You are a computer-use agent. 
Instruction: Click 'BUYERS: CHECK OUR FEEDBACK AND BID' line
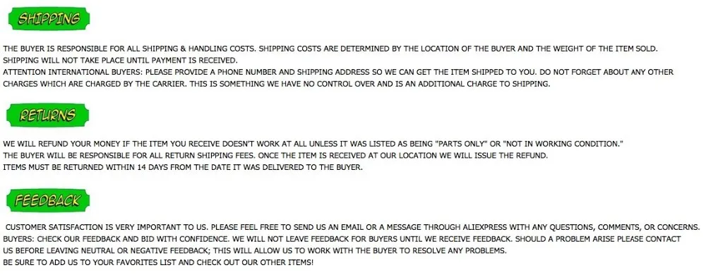click(342, 239)
